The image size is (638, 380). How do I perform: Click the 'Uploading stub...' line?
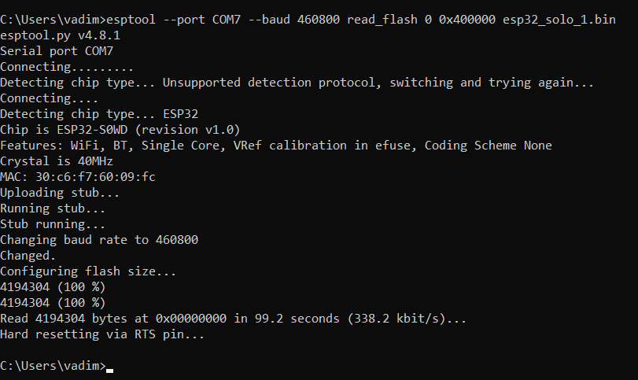click(x=60, y=193)
